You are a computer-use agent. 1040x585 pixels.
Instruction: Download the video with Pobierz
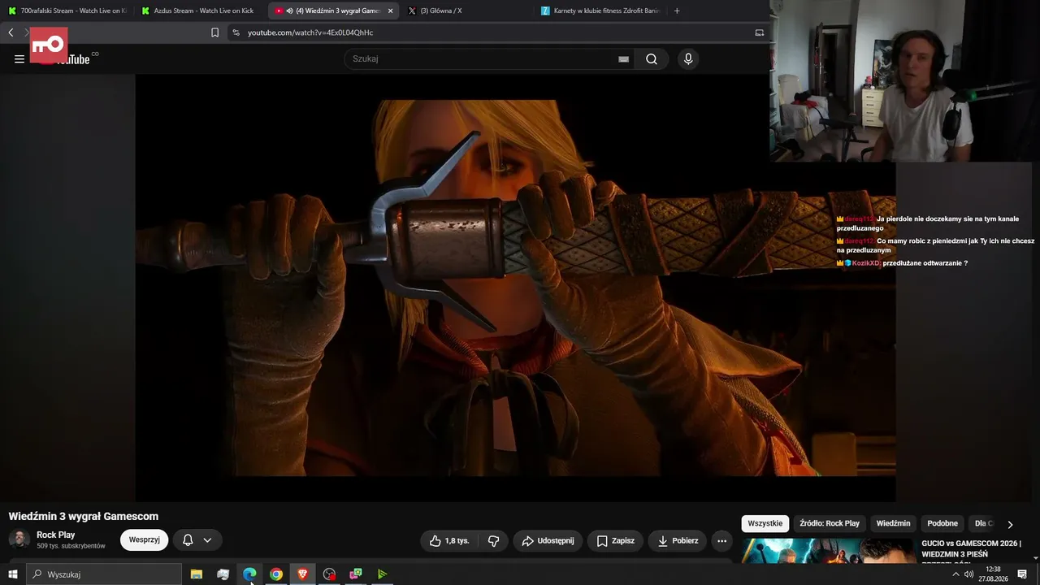[678, 540]
